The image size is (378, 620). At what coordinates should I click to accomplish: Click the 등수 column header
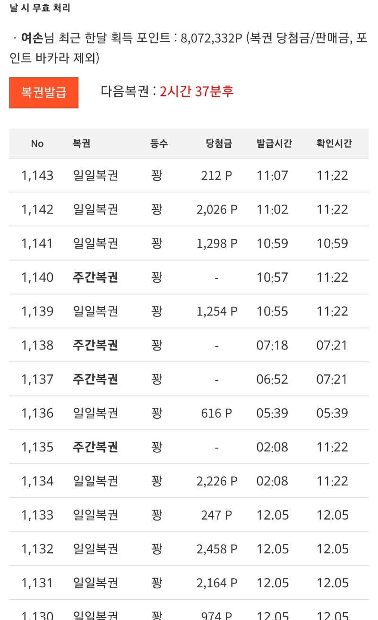[x=159, y=144]
